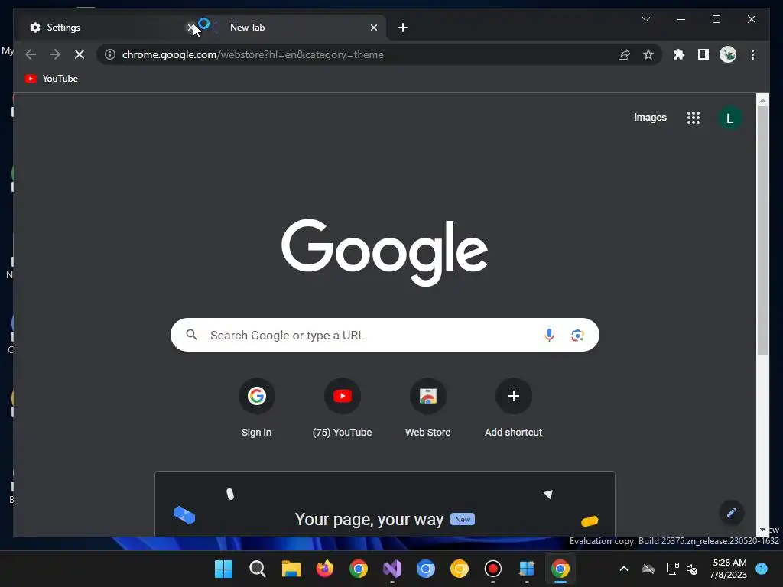Close the New Tab tab

click(373, 28)
